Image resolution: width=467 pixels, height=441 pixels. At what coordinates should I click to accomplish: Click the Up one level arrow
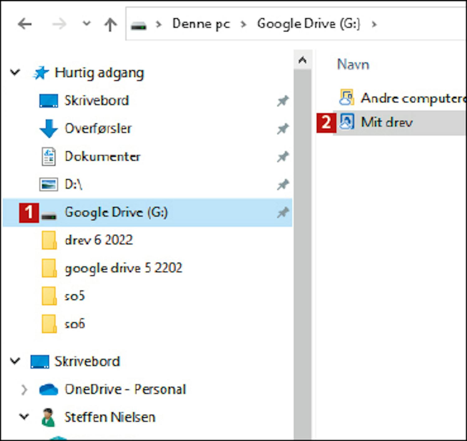click(110, 24)
